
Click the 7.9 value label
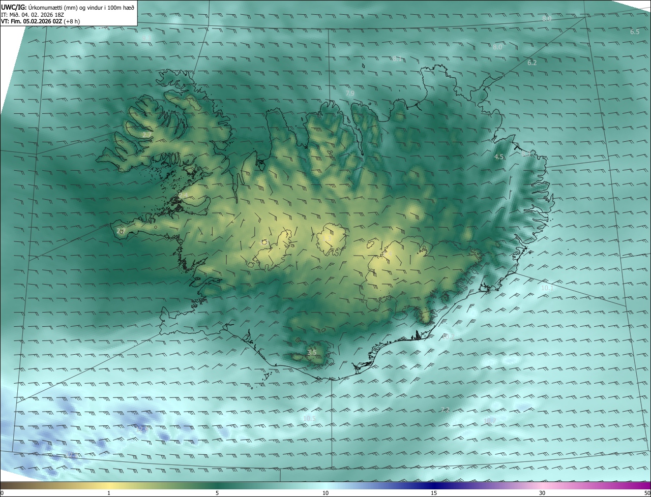[350, 94]
